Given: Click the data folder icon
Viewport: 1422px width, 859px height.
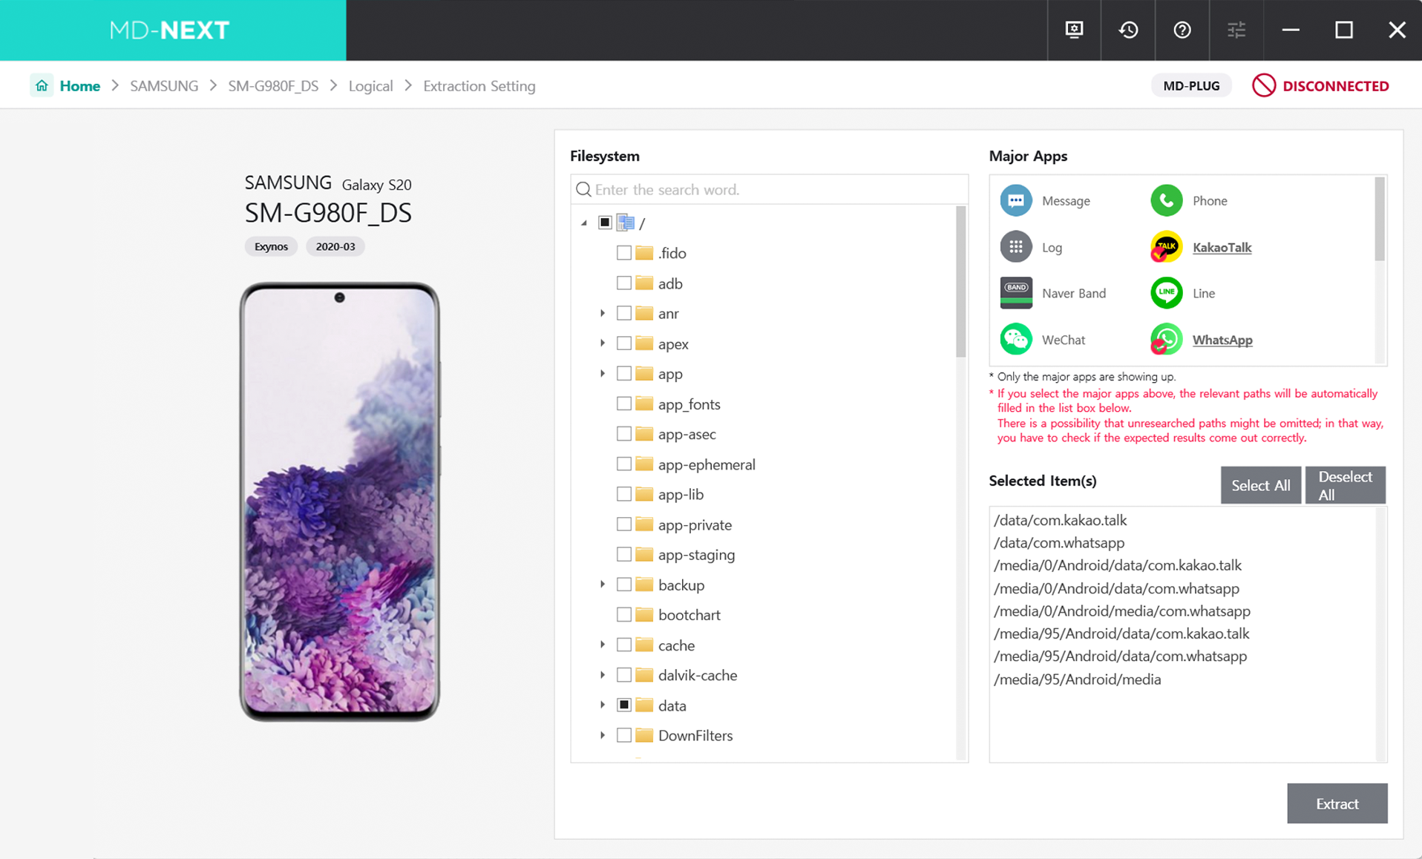Looking at the screenshot, I should [x=644, y=705].
